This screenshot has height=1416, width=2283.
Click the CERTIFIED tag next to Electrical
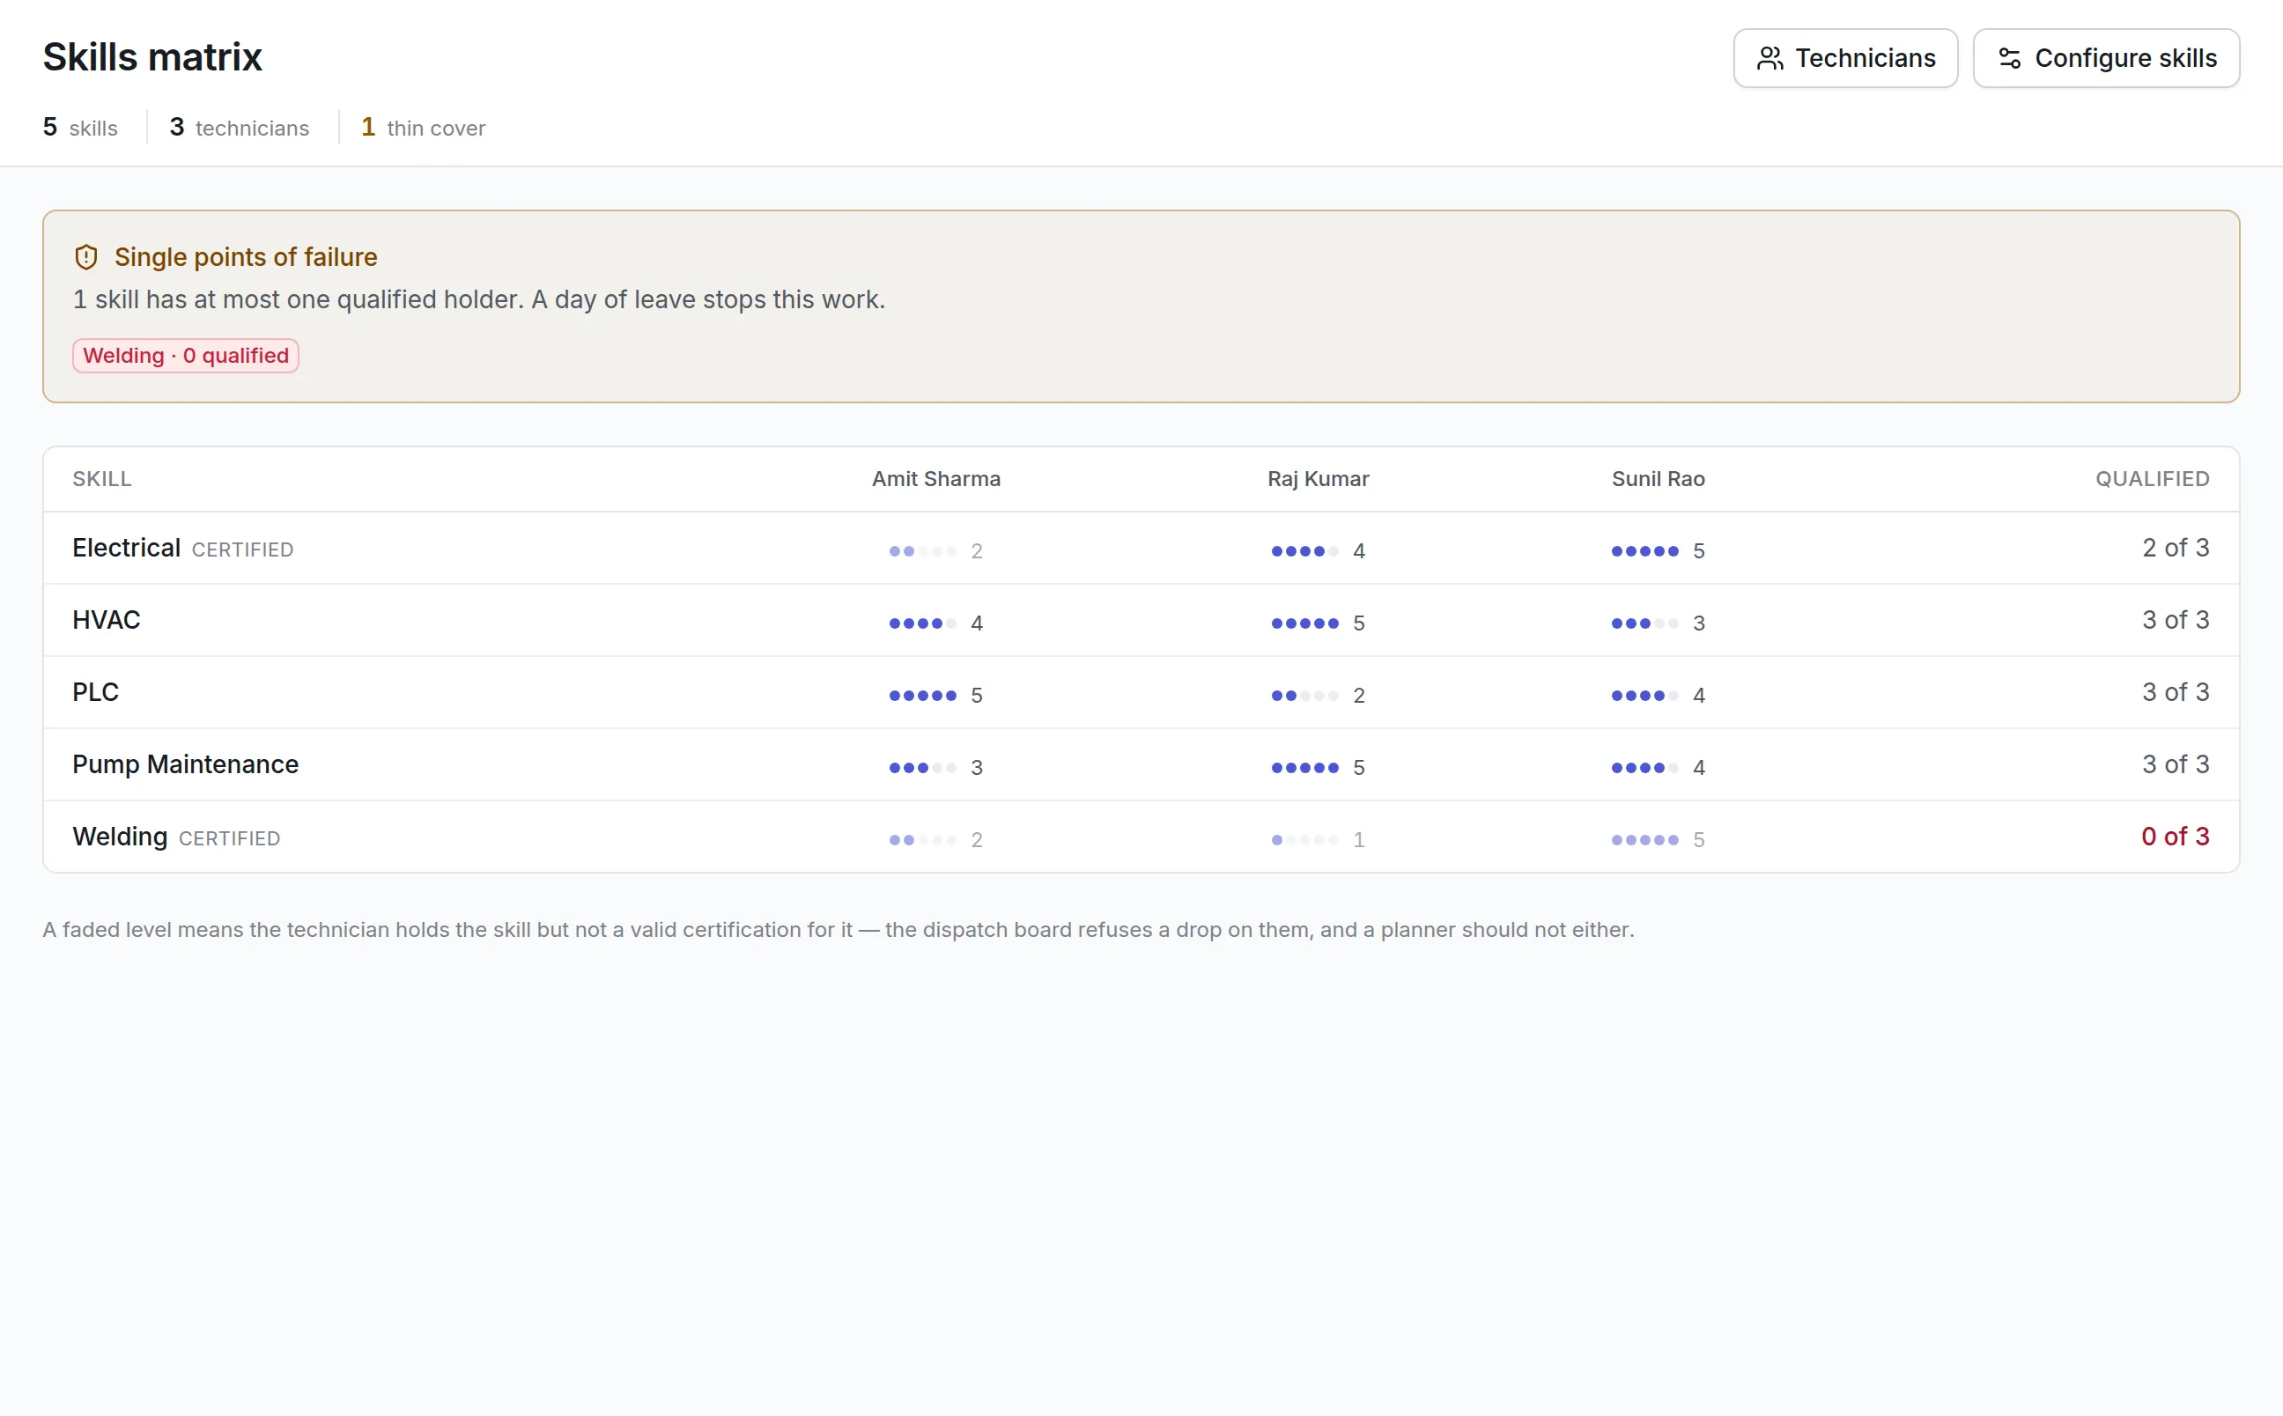click(x=242, y=549)
